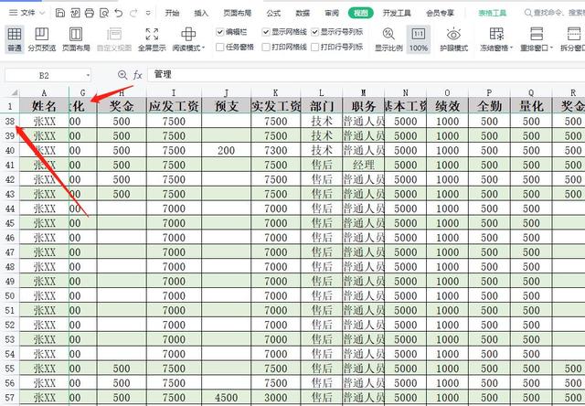This screenshot has width=585, height=406.
Task: Open the 审阅 ribbon tab
Action: pyautogui.click(x=332, y=13)
